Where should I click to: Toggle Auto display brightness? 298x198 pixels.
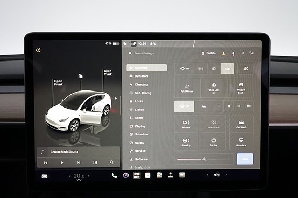(x=245, y=159)
